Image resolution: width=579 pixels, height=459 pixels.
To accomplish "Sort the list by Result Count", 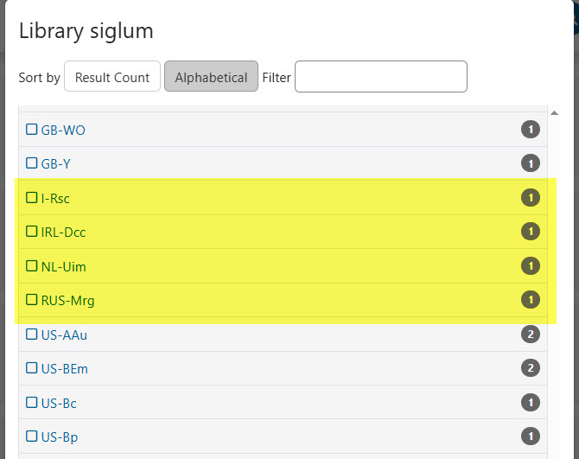I will tap(112, 76).
